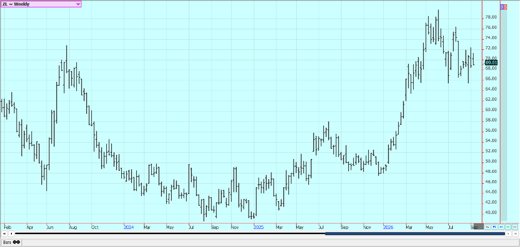Click the red S sell button
This screenshot has height=247, width=520.
pyautogui.click(x=505, y=7)
